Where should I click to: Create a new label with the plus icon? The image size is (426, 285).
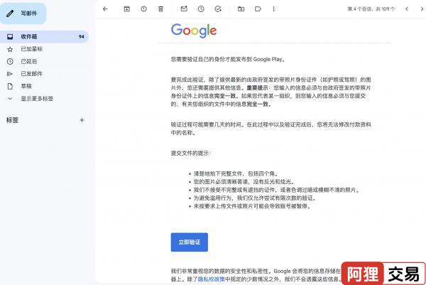tap(82, 120)
